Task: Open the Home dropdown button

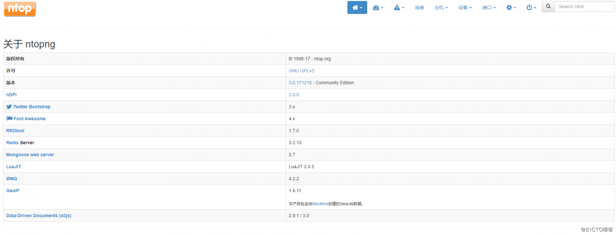Action: [357, 8]
